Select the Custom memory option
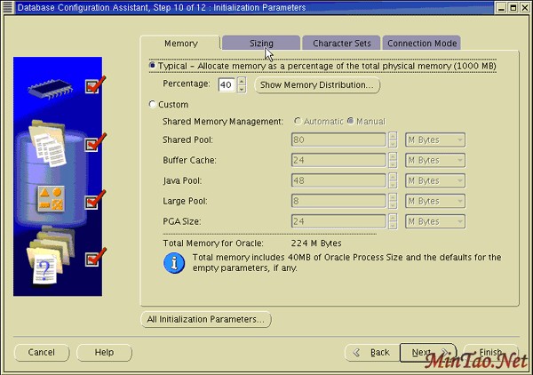Viewport: 533px width, 375px height. coord(153,105)
